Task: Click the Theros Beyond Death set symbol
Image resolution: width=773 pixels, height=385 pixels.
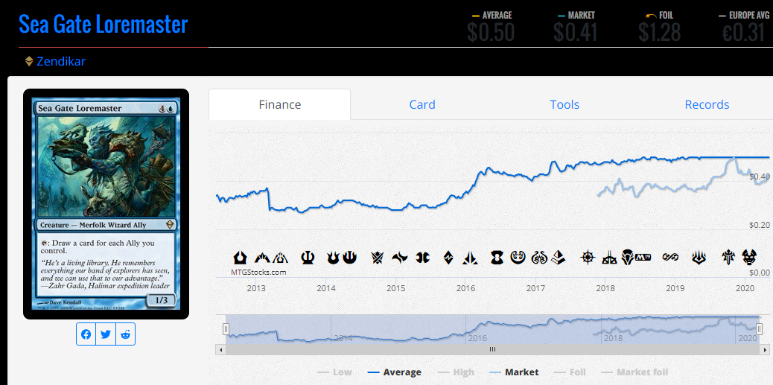Action: 749,258
